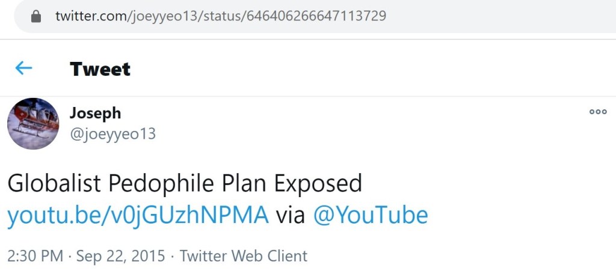This screenshot has height=271, width=616.
Task: Click the "Twitter Web Client" source label
Action: point(244,256)
